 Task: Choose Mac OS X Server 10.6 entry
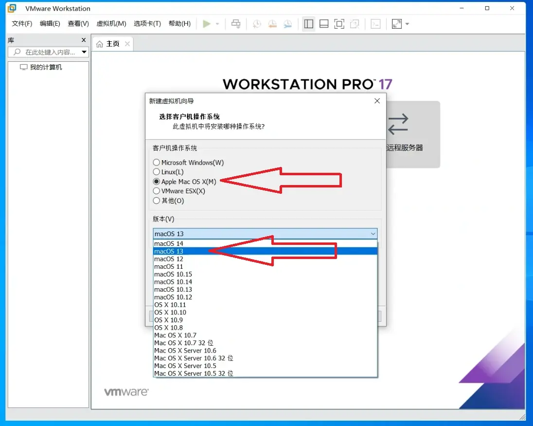click(x=265, y=351)
